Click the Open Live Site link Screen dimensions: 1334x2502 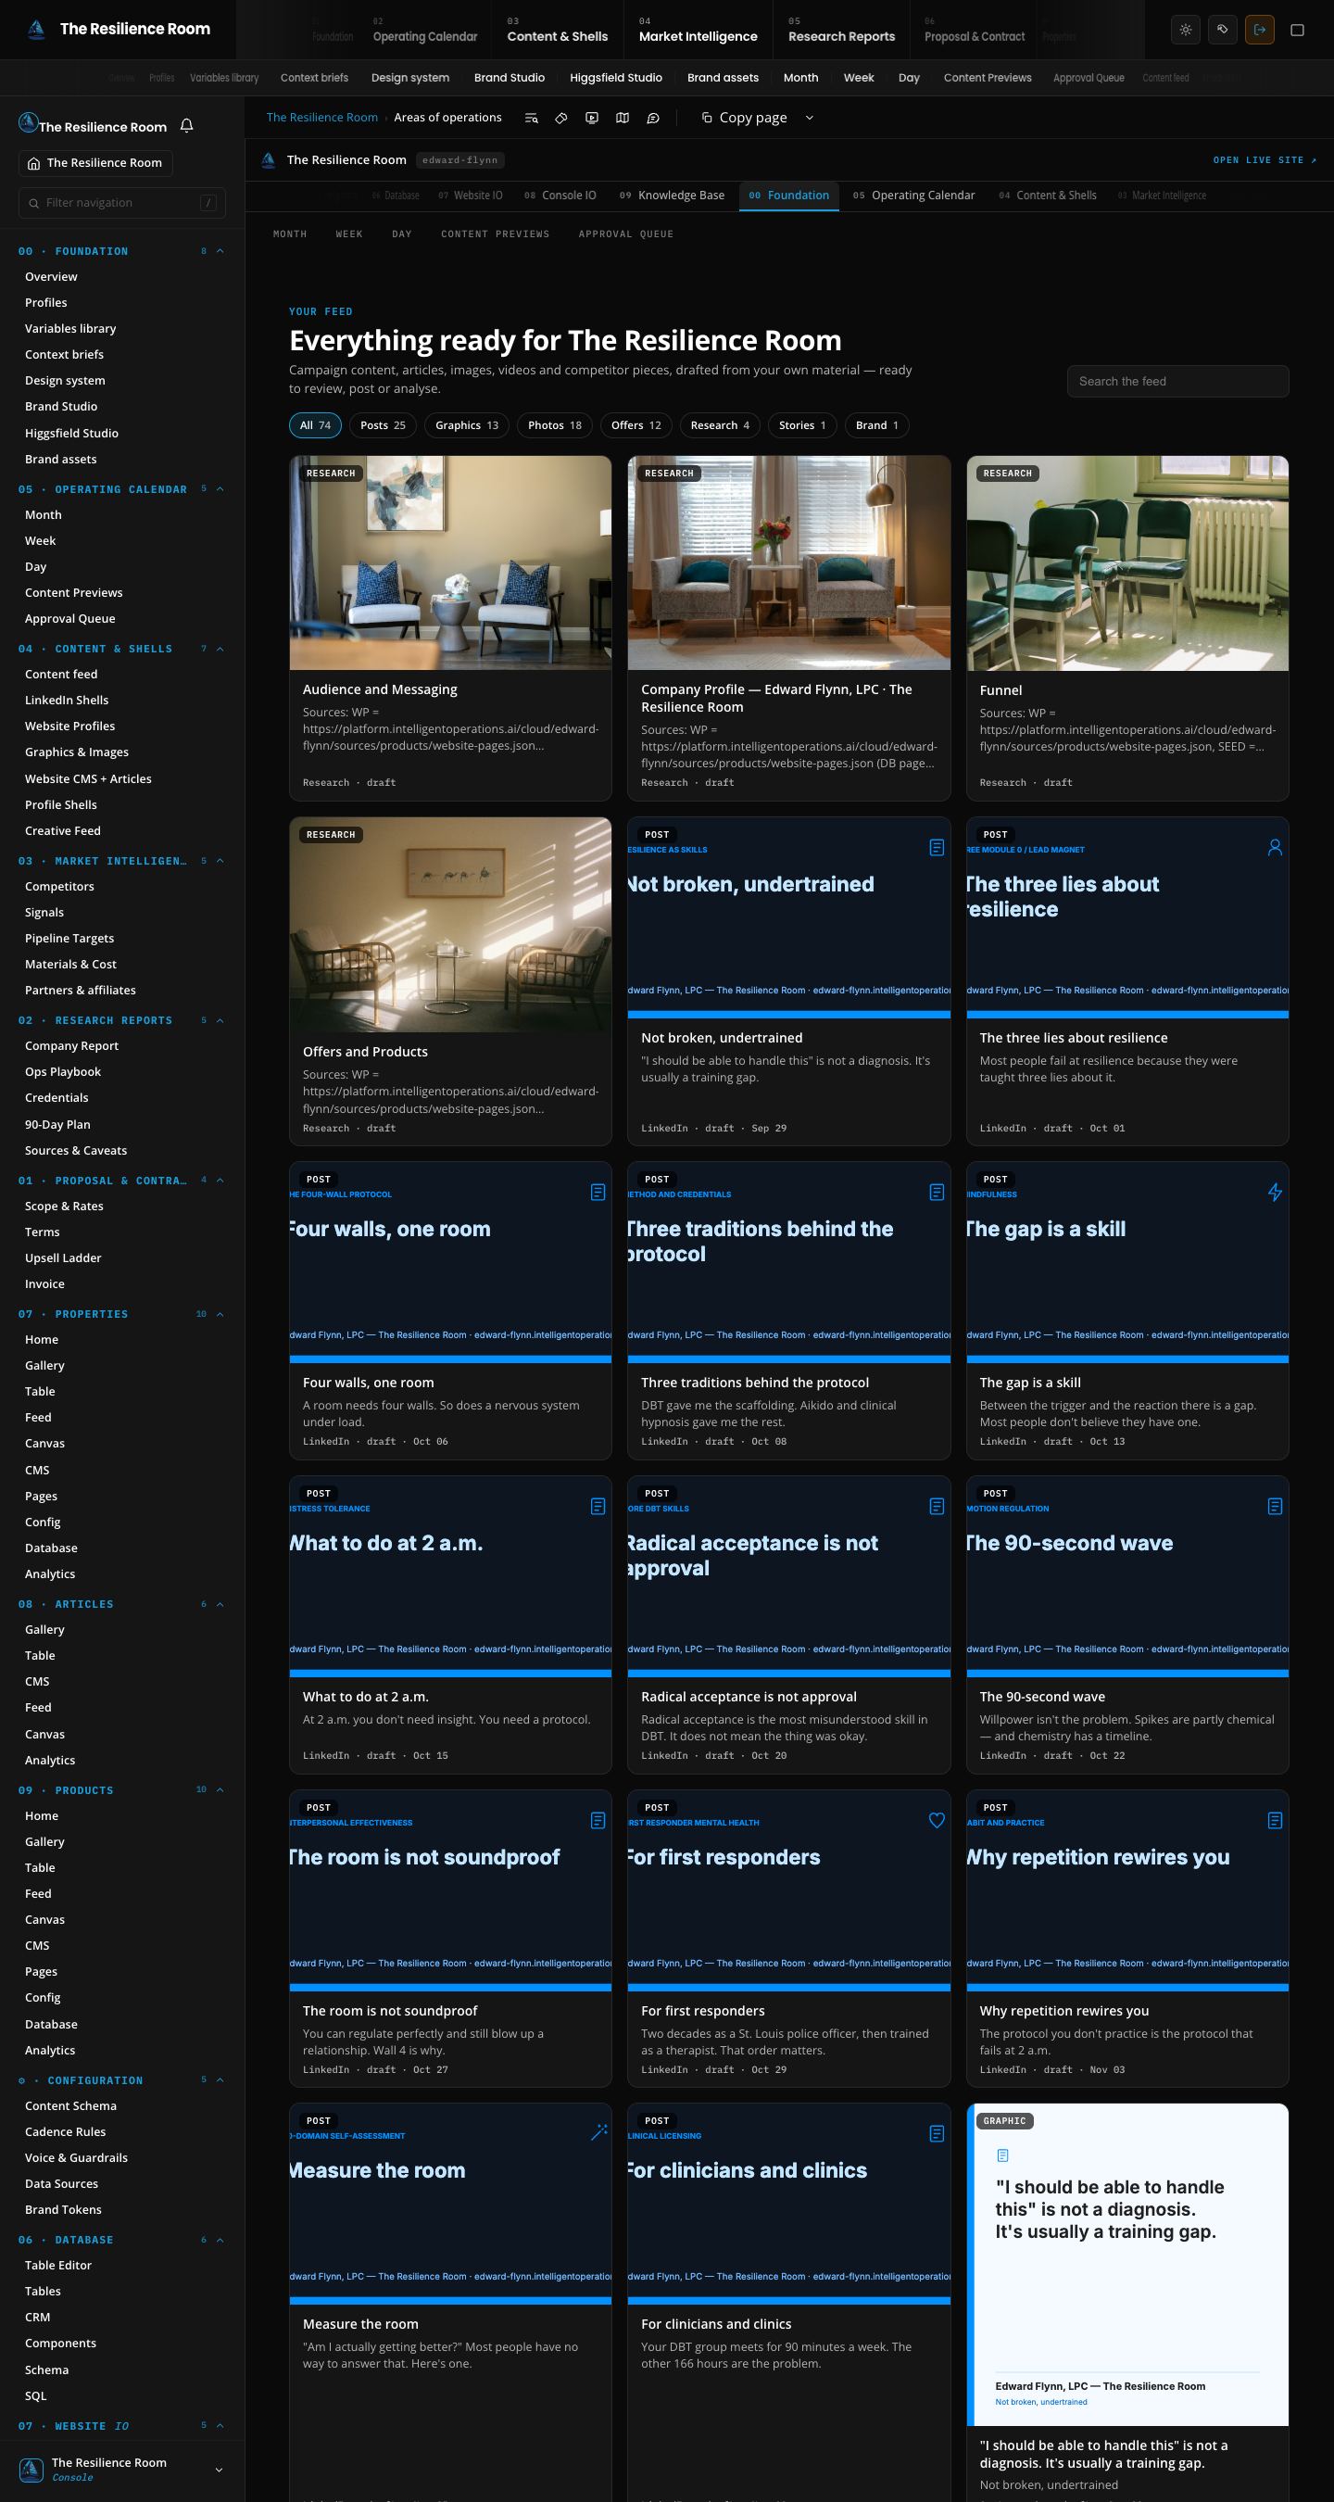click(1265, 160)
